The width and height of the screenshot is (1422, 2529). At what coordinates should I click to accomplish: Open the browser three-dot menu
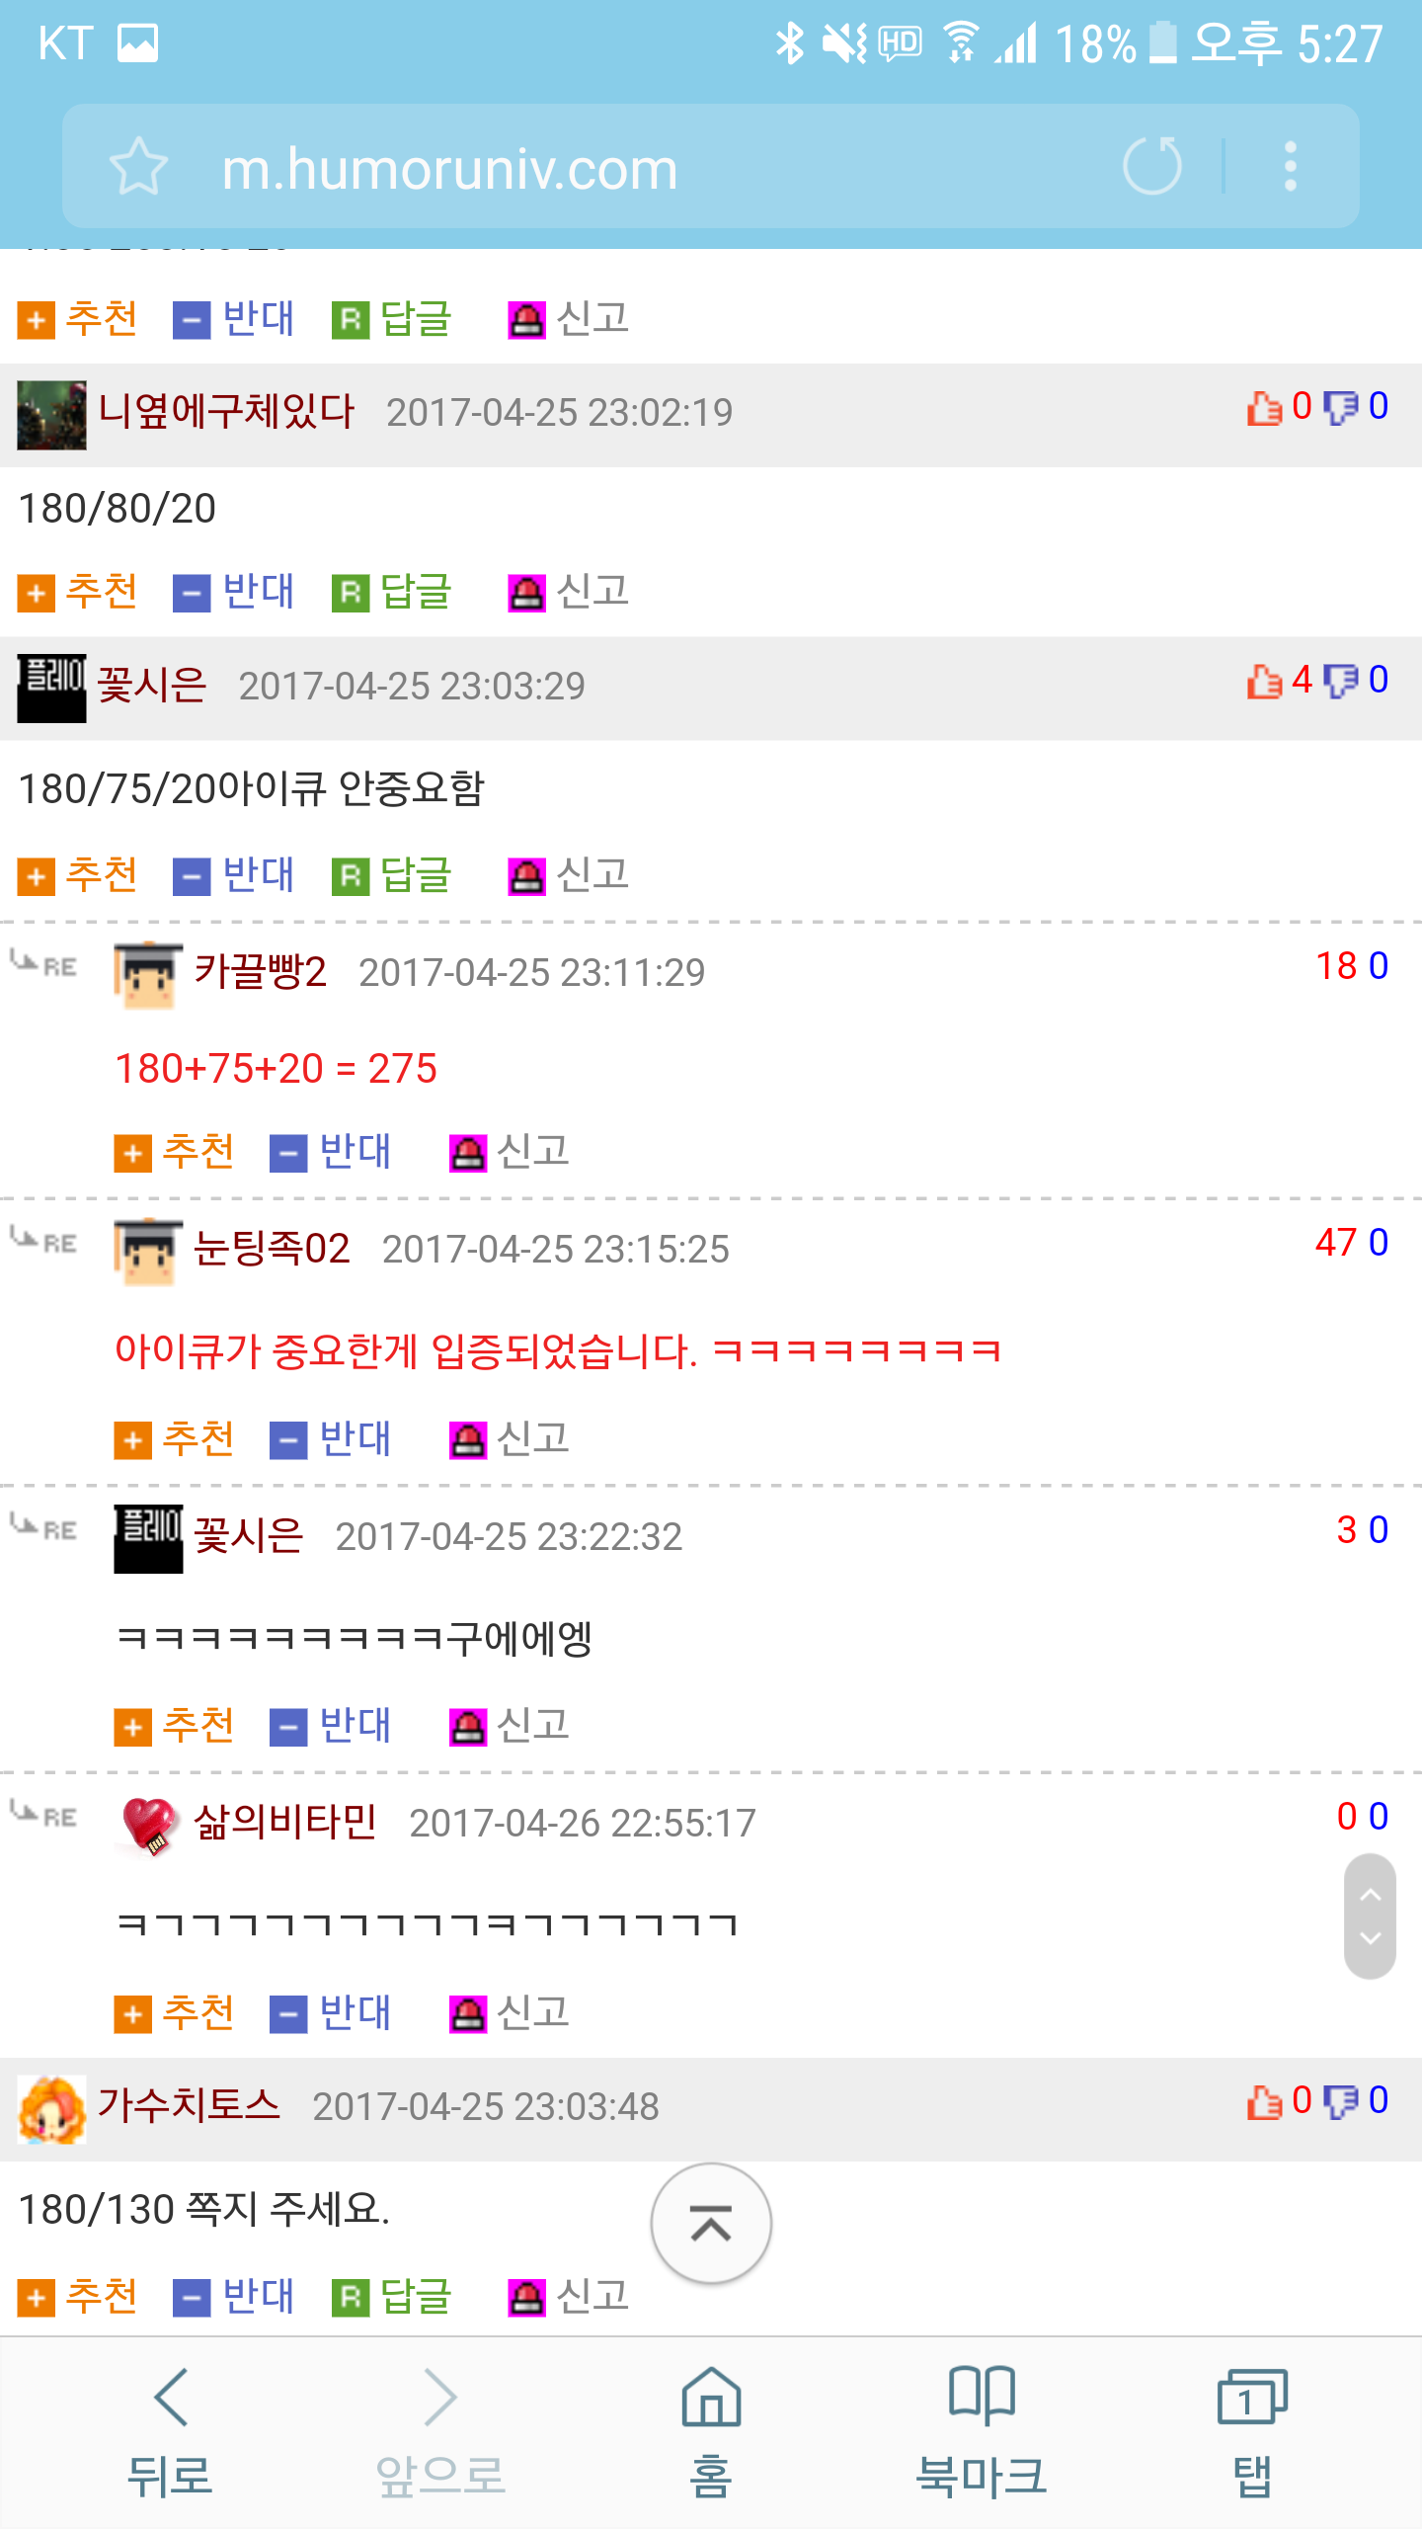pos(1290,166)
